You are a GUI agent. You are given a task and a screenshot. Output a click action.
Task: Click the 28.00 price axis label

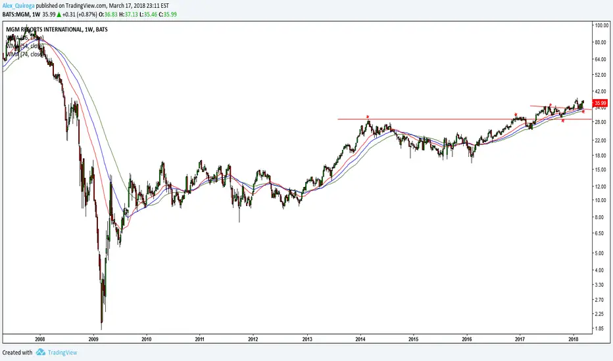[600, 122]
